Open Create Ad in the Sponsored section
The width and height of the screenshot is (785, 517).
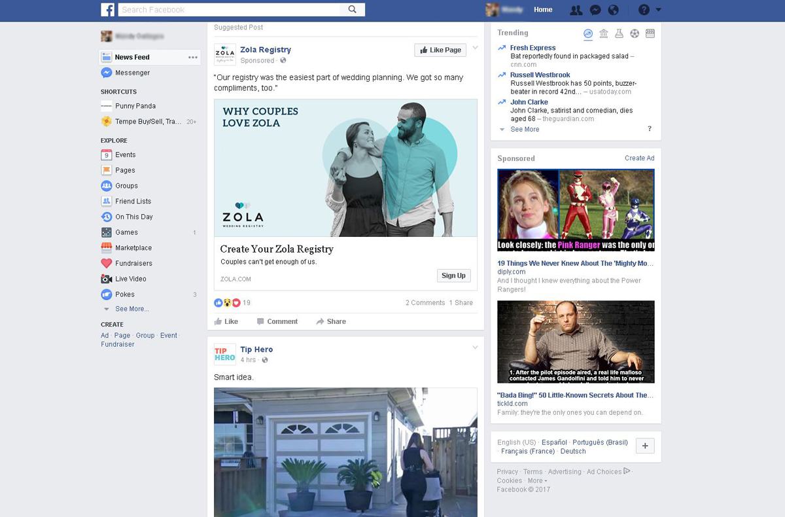[639, 158]
